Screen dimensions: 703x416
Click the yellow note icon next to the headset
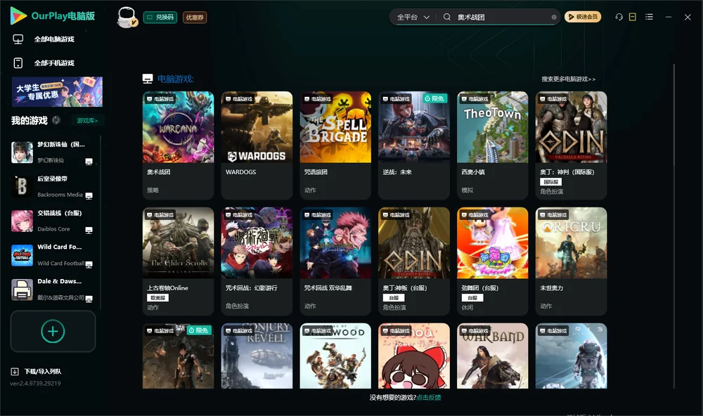pyautogui.click(x=632, y=17)
